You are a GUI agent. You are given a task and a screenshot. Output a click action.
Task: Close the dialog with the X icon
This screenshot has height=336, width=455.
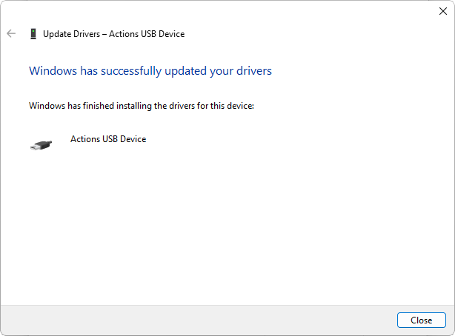[442, 11]
